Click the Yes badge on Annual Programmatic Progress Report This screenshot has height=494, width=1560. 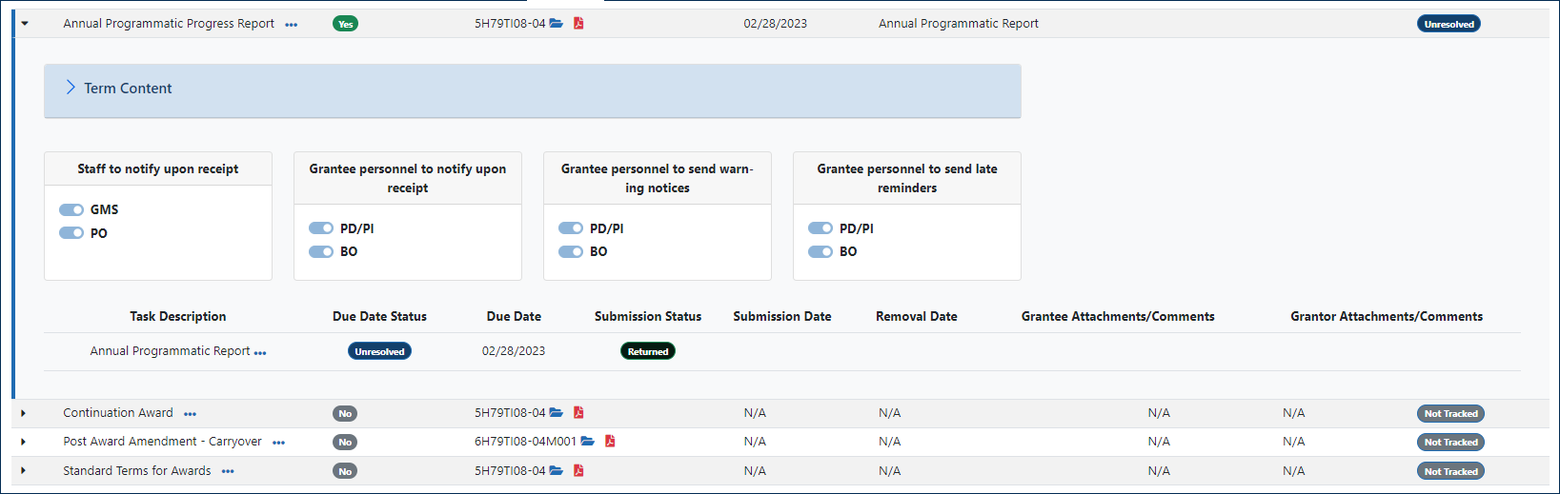coord(346,24)
